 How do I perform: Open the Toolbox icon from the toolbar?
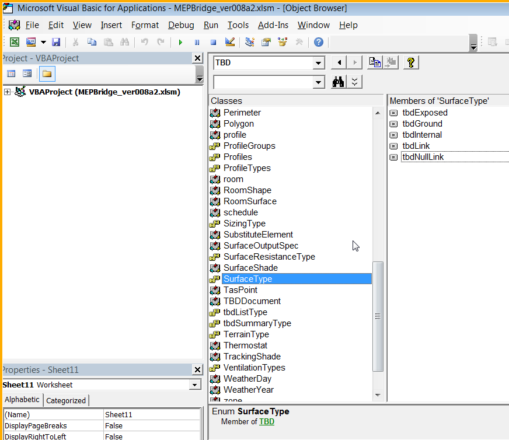[x=299, y=41]
